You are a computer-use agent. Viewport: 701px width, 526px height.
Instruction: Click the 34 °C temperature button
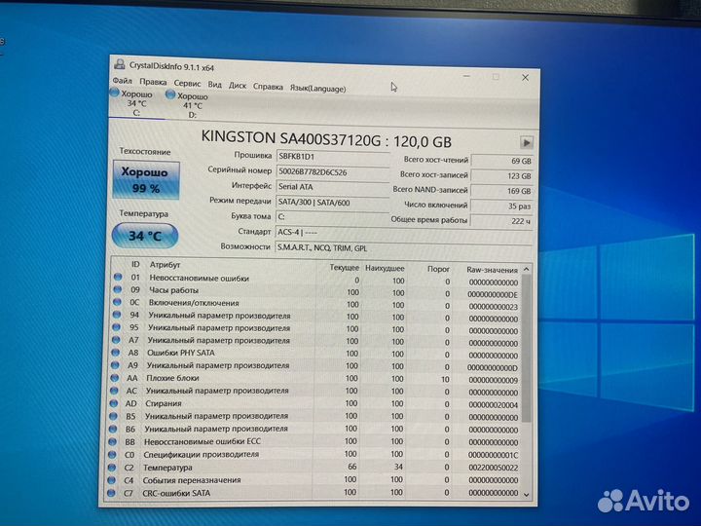[x=145, y=236]
